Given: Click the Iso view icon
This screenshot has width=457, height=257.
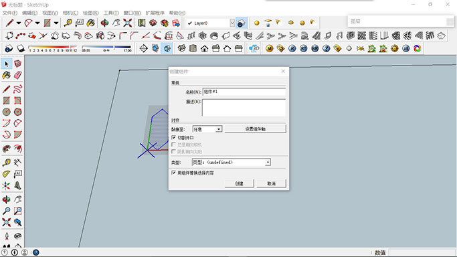Looking at the screenshot, I should (181, 48).
